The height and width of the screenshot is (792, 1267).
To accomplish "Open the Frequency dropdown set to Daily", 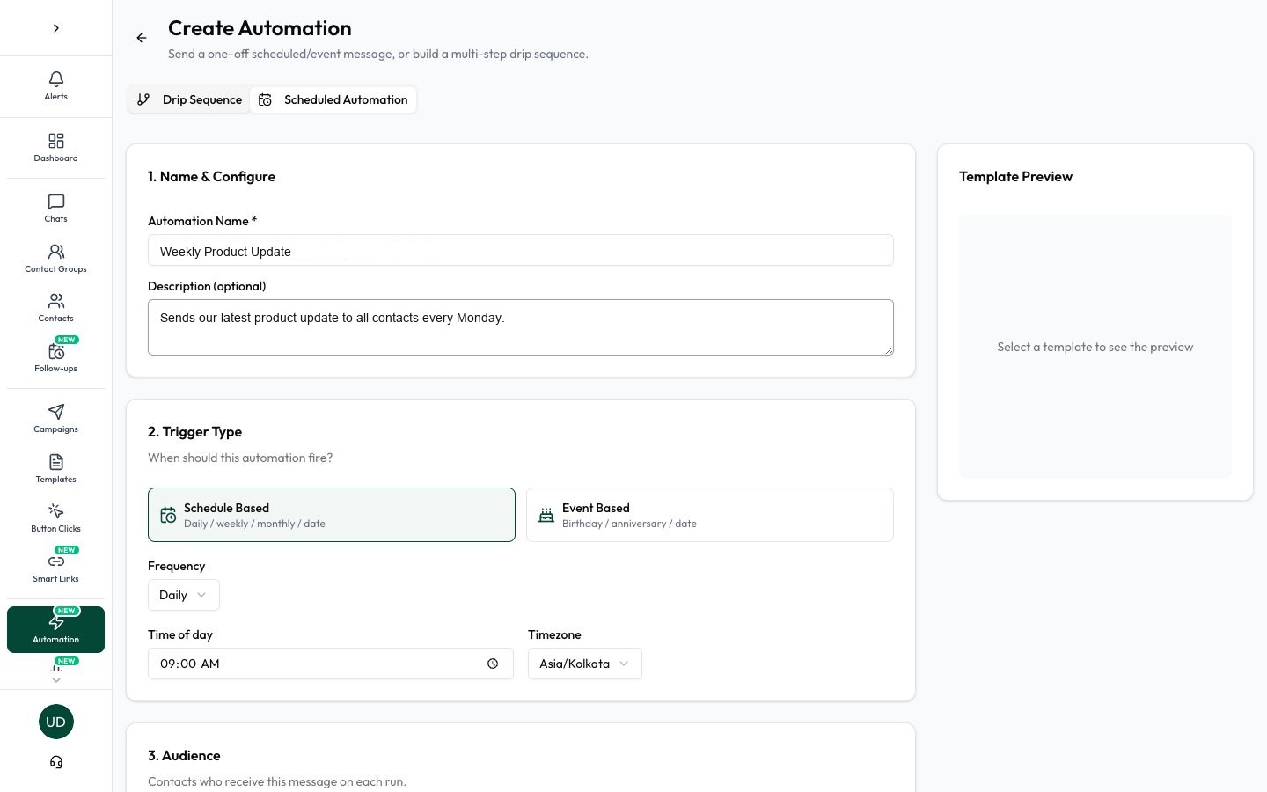I will tap(184, 595).
